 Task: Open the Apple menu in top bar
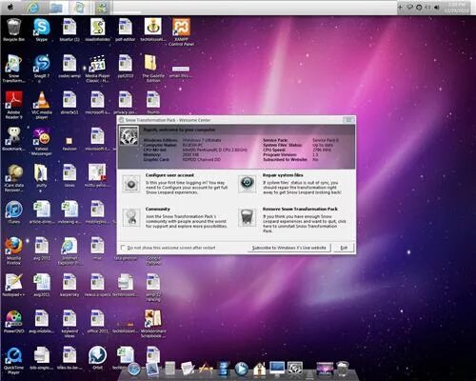(x=10, y=7)
